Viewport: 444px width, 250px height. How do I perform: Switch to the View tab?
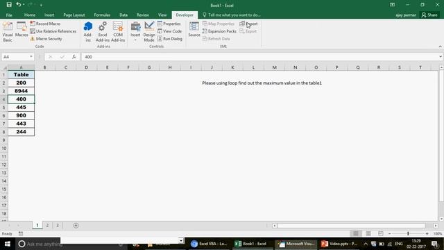[162, 15]
